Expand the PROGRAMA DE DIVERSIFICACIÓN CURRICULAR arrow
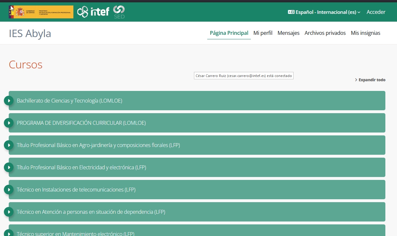Viewport: 397px width, 236px height. (x=9, y=123)
